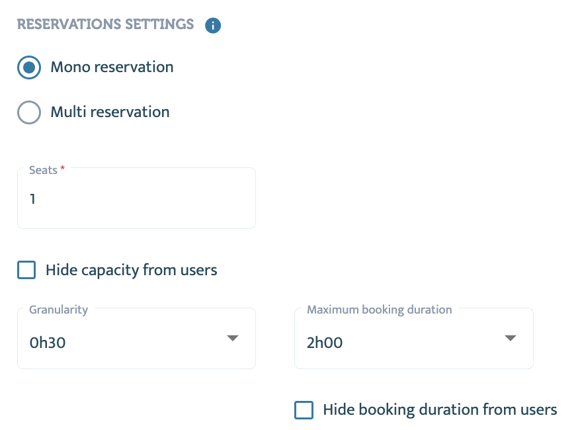Screen dimensions: 574x430
Task: Click the Hide capacity from users label text
Action: click(132, 271)
